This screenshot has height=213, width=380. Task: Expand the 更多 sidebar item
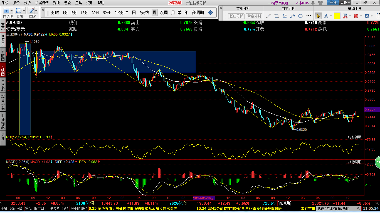(3, 138)
